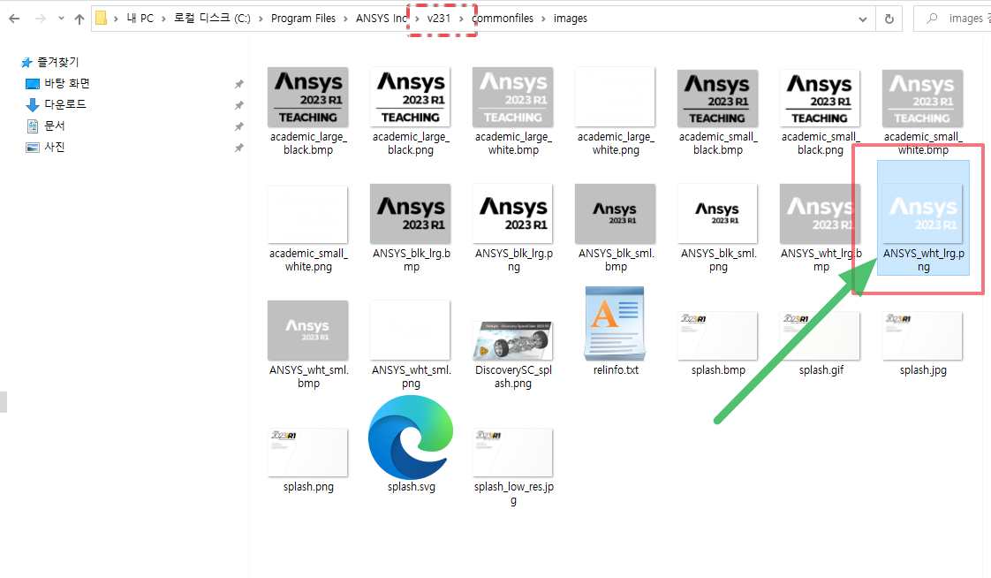The width and height of the screenshot is (991, 578).
Task: Select highlighted ANSYS_wht_lrg.png file
Action: tap(923, 218)
